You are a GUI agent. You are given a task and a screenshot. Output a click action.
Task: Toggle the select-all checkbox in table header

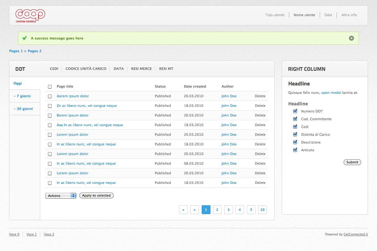tap(50, 87)
